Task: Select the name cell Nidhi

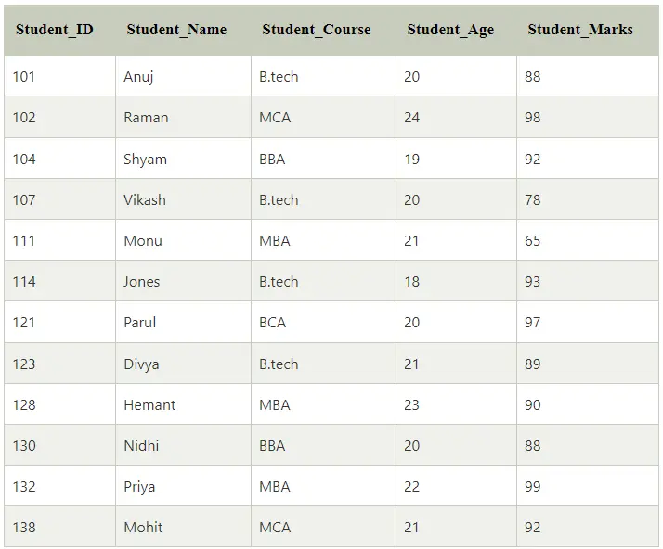Action: pyautogui.click(x=183, y=446)
